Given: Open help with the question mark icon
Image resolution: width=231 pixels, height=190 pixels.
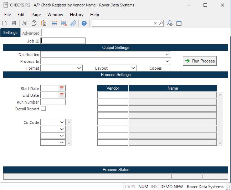Looking at the screenshot, I should [x=84, y=23].
